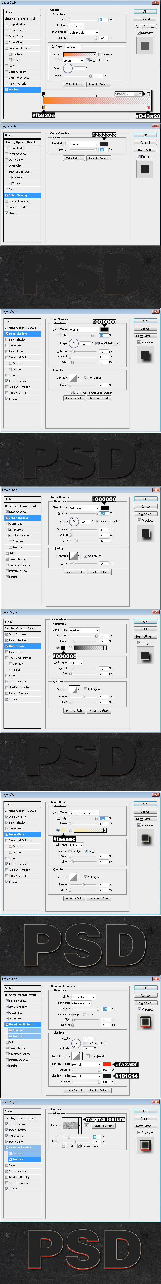Click the angle dial in Stroke settings
The width and height of the screenshot is (161, 1284).
68,68
